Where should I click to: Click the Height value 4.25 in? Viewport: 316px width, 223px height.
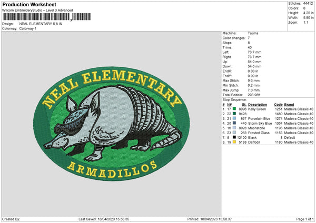coord(308,13)
